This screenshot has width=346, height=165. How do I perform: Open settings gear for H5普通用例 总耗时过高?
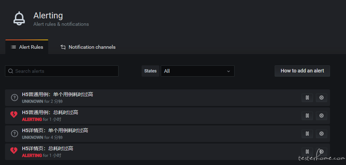(x=322, y=116)
